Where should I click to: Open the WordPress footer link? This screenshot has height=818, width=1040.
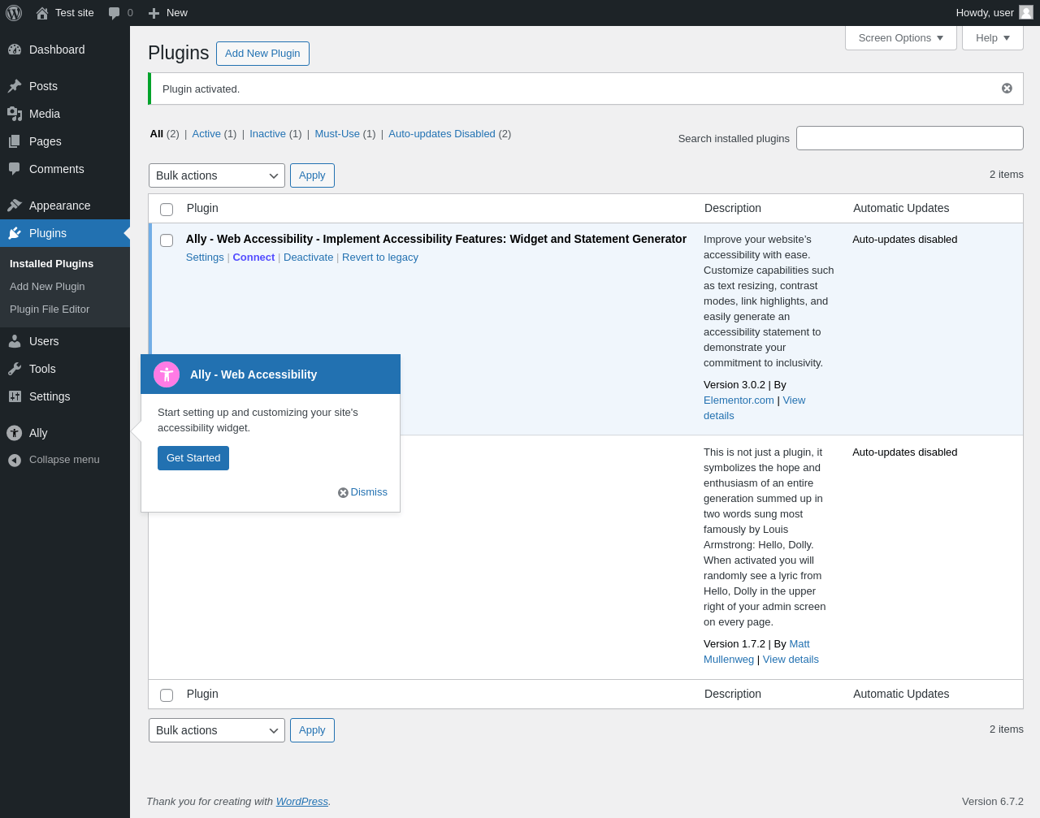click(301, 802)
